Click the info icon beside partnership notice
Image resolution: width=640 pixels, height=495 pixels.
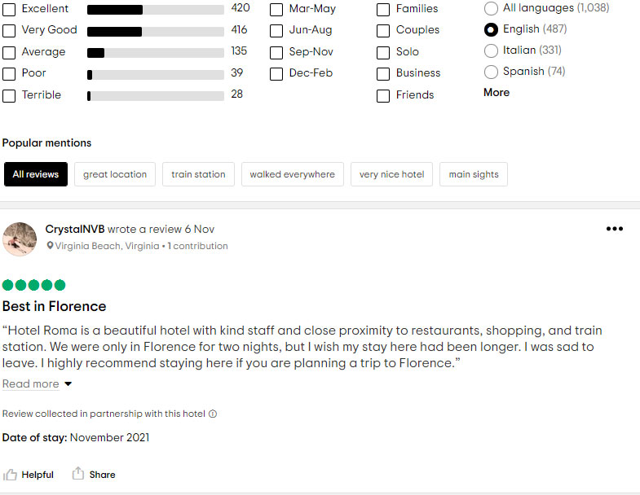point(213,414)
